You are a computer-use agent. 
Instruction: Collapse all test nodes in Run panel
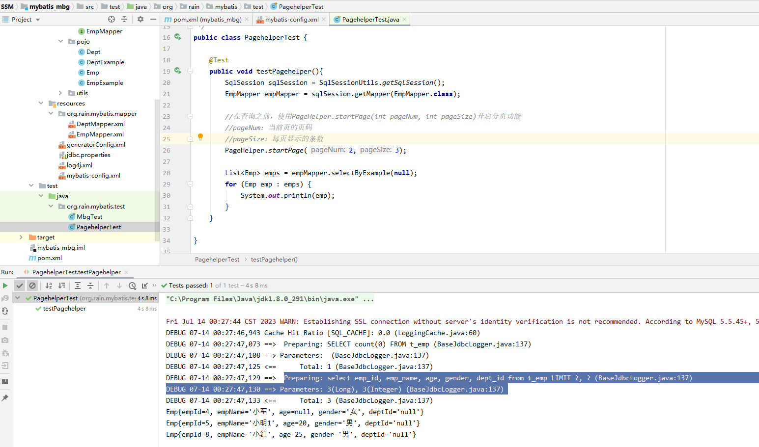[x=90, y=286]
